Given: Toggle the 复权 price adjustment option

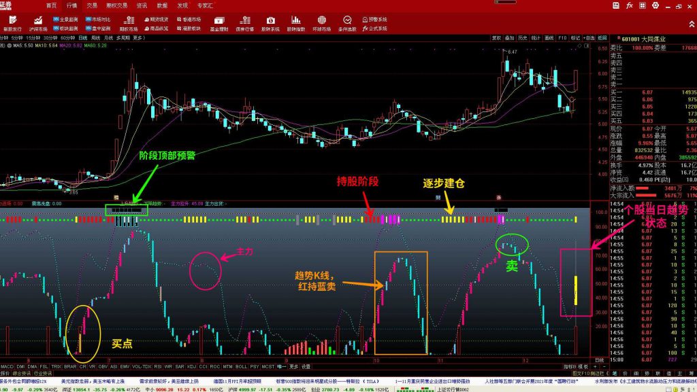Looking at the screenshot, I should 496,38.
